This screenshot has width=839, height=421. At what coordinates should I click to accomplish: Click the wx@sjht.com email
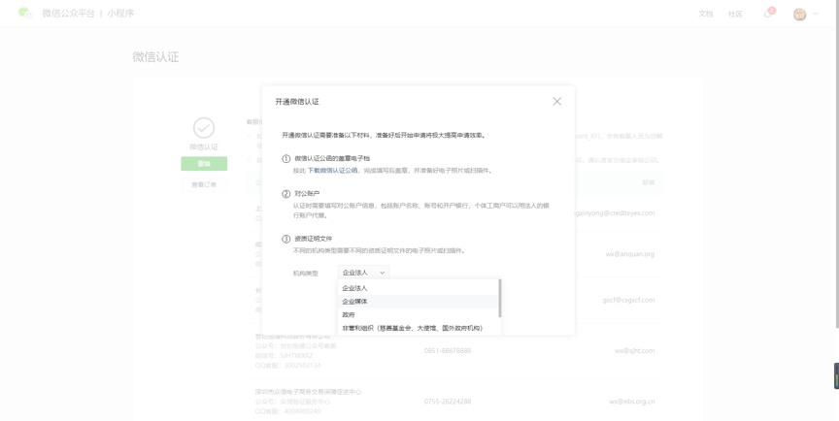(x=635, y=350)
